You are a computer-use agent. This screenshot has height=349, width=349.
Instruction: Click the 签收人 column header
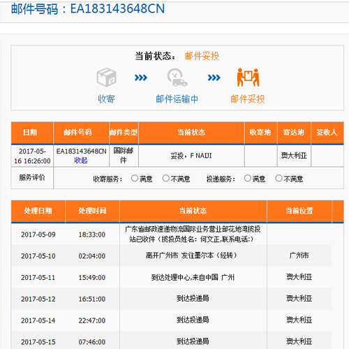(327, 133)
